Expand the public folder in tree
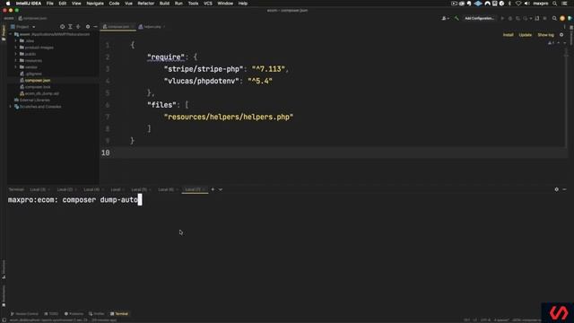 point(16,54)
